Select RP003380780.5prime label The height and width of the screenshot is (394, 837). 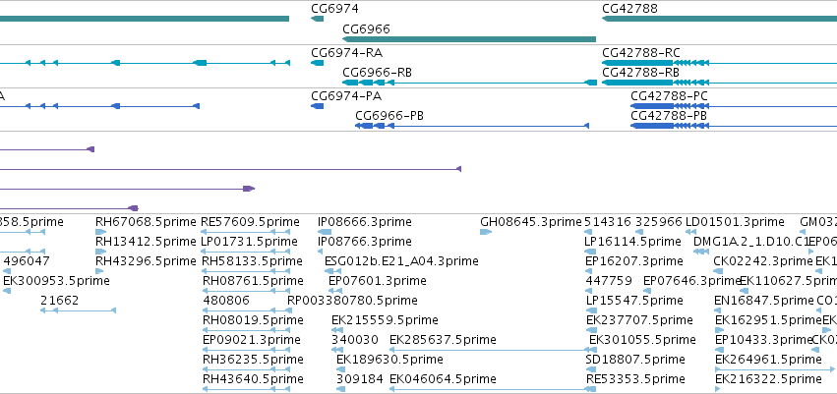352,301
